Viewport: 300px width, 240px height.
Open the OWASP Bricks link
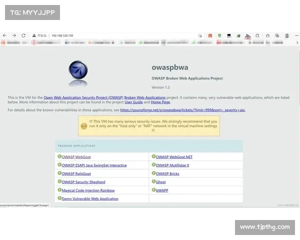167,174
